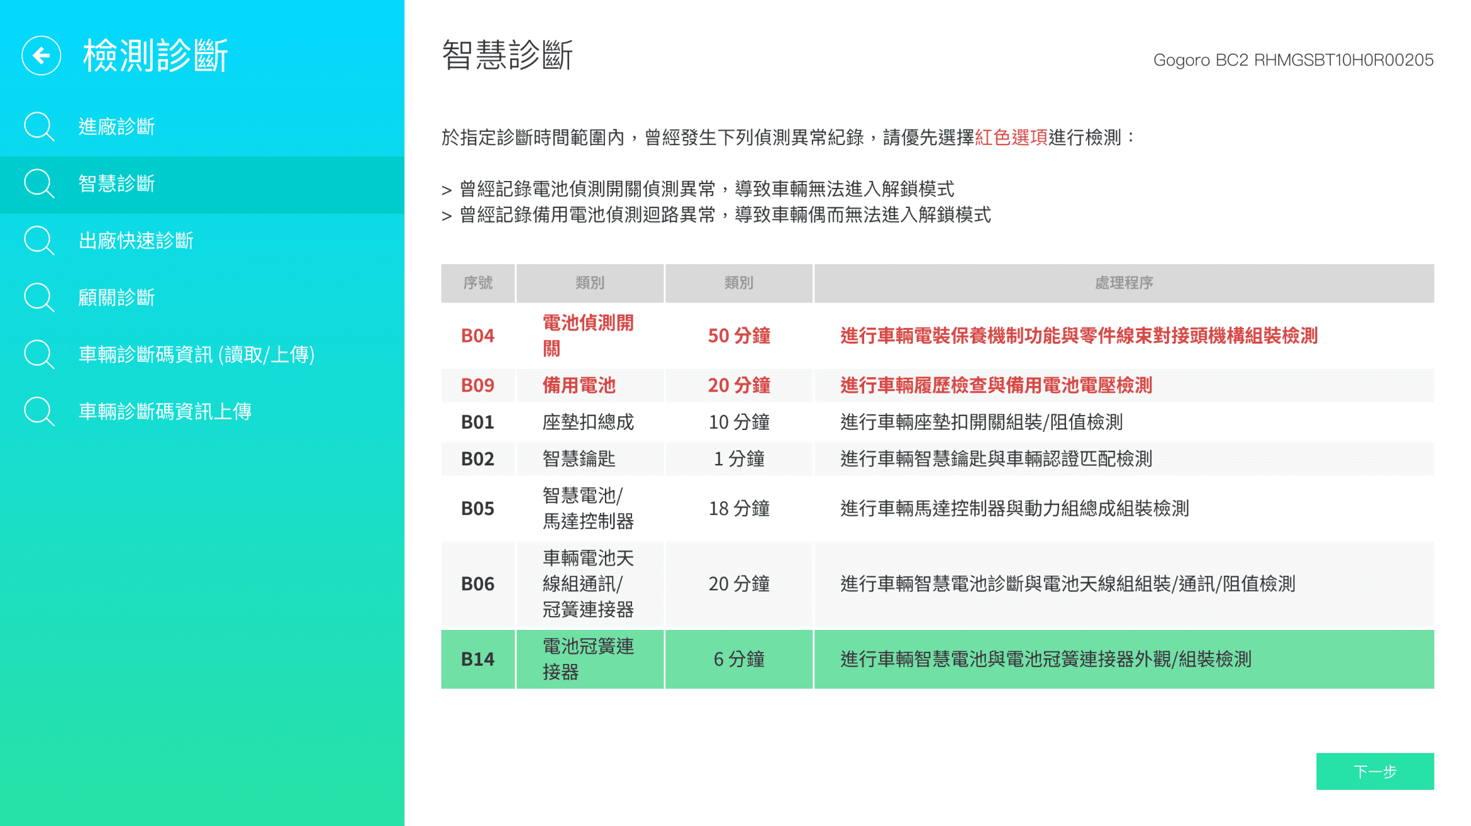This screenshot has height=826, width=1471.
Task: Click magnifier icon beside 車輛診斷碼資訊 (讀取/上傳)
Action: pos(38,354)
